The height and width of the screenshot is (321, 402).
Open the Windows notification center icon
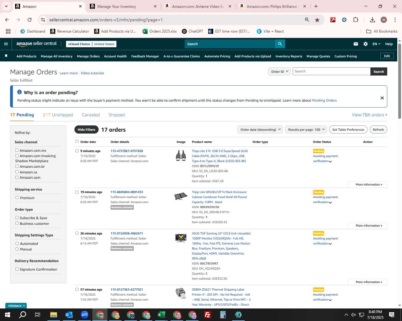(x=392, y=315)
